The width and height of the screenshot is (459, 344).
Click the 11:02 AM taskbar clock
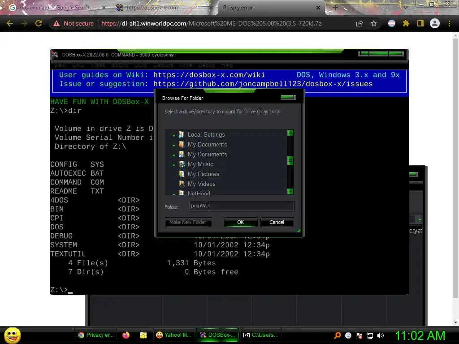coord(420,335)
